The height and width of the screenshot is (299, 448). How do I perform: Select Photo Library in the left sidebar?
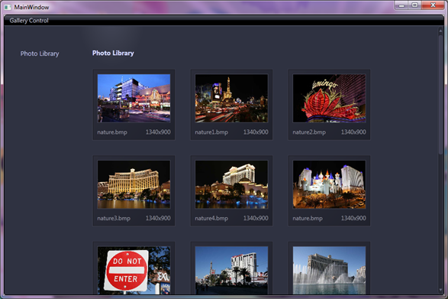pos(40,54)
